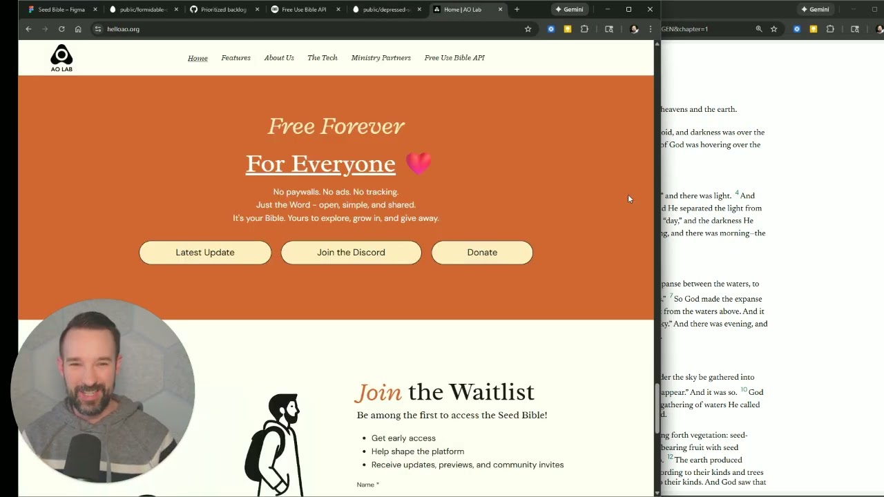Open Free Use Bible API nav link
Screen dimensions: 884x497
click(x=454, y=58)
